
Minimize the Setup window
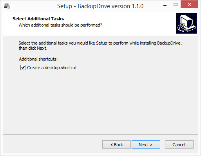165,5
